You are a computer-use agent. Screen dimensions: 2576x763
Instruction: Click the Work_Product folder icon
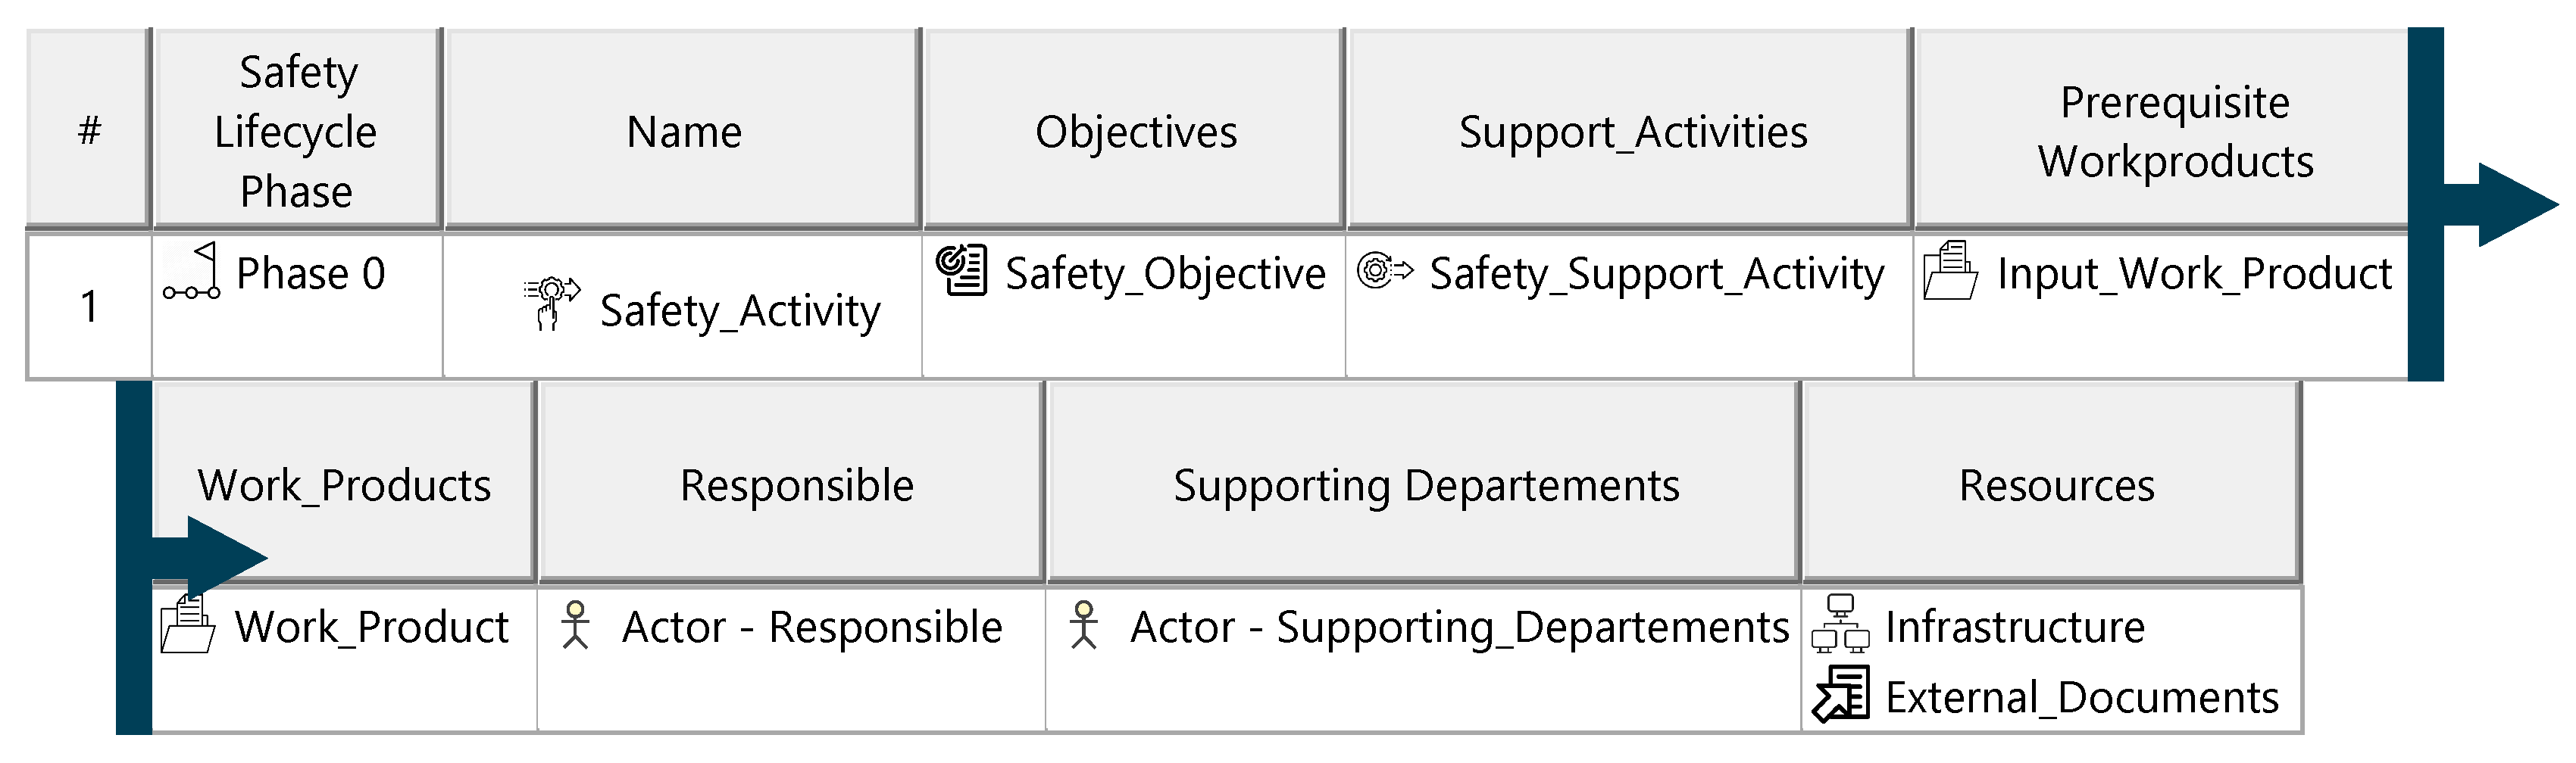(187, 624)
